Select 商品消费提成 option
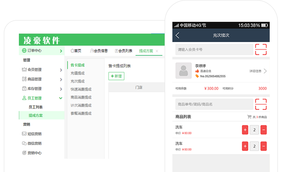The width and height of the screenshot is (283, 172). 81,97
